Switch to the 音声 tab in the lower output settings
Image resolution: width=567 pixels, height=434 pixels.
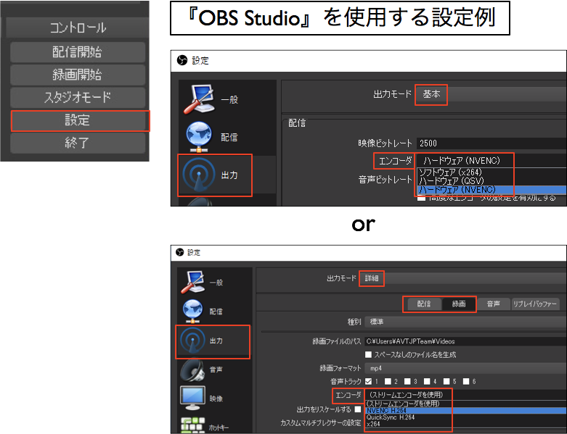coord(493,304)
